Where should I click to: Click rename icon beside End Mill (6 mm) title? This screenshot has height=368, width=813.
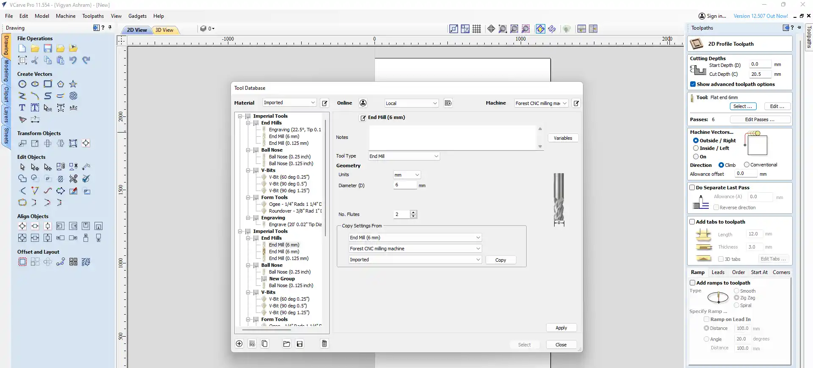[x=363, y=118]
